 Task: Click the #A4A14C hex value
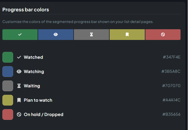coord(171,100)
